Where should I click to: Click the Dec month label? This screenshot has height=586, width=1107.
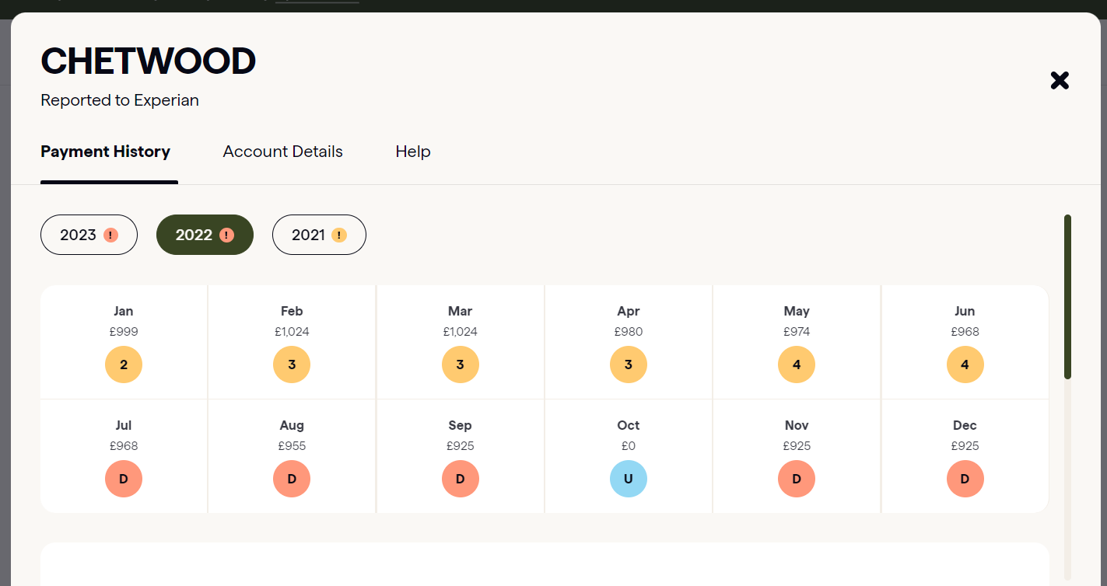(x=965, y=425)
